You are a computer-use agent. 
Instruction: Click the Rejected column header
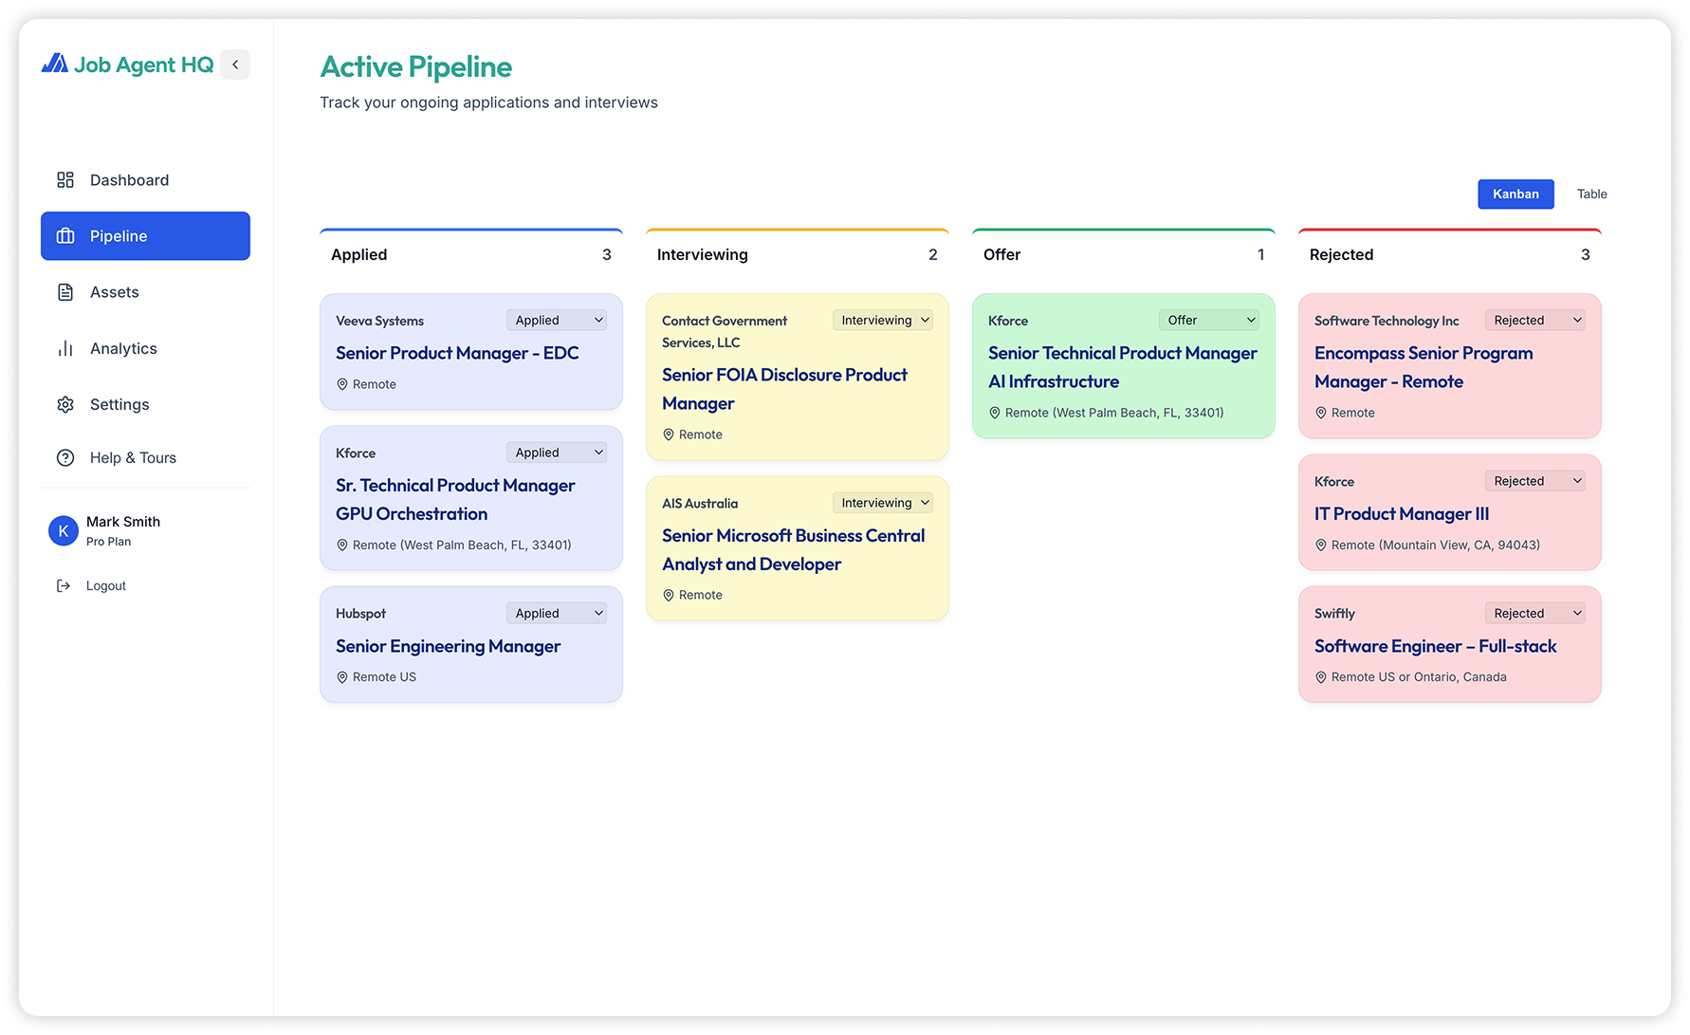coord(1341,254)
